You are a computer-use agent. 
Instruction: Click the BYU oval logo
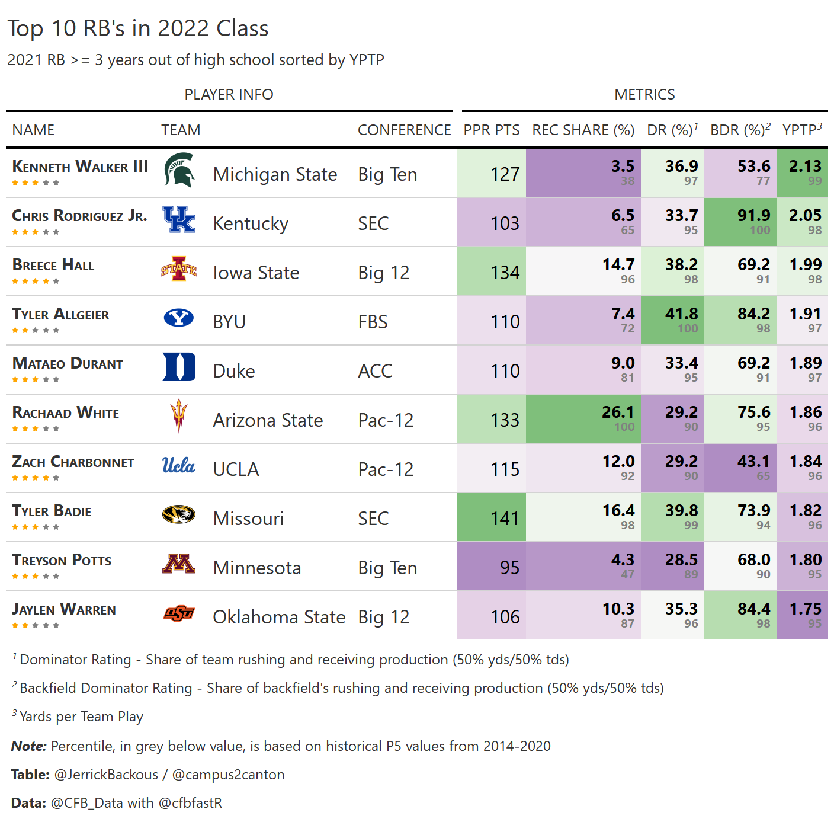click(x=179, y=318)
